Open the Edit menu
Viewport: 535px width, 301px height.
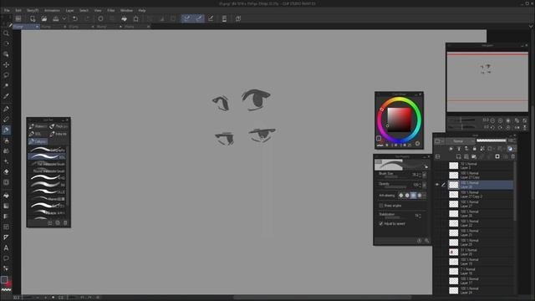click(x=18, y=10)
